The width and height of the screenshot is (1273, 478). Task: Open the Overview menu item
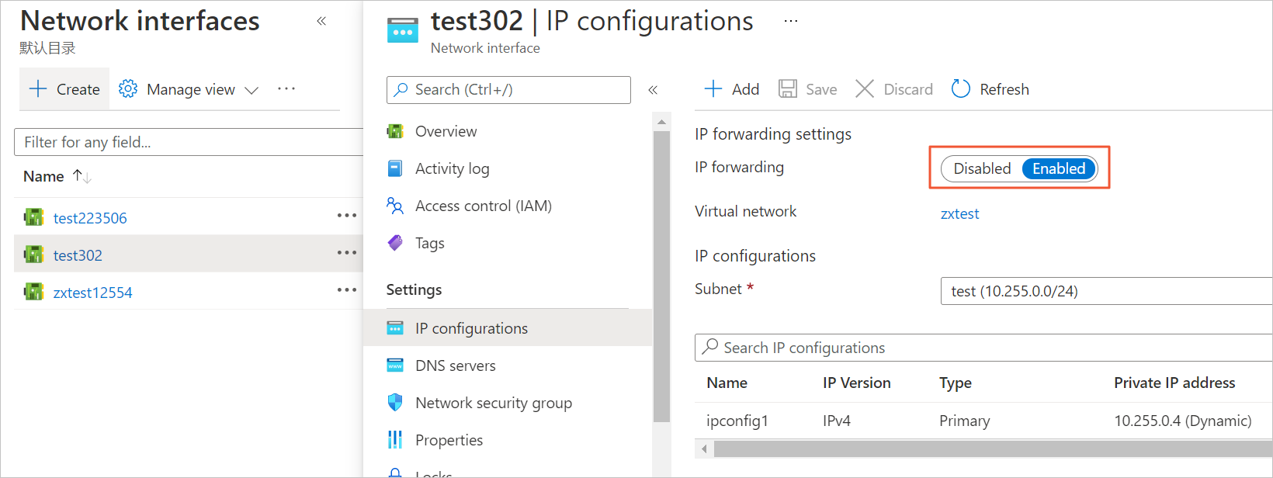446,131
